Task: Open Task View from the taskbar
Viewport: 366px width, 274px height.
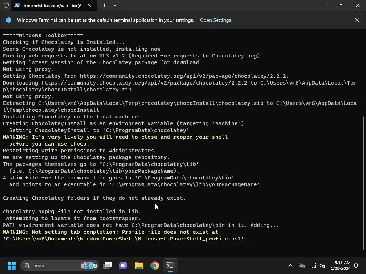Action: (108, 265)
